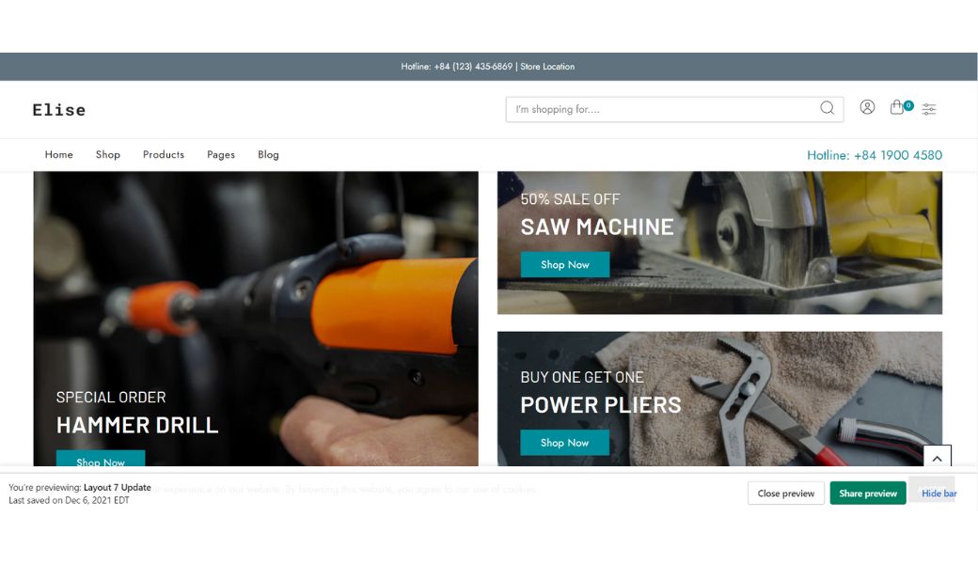This screenshot has height=564, width=978.
Task: Click the Close preview button
Action: pos(786,493)
